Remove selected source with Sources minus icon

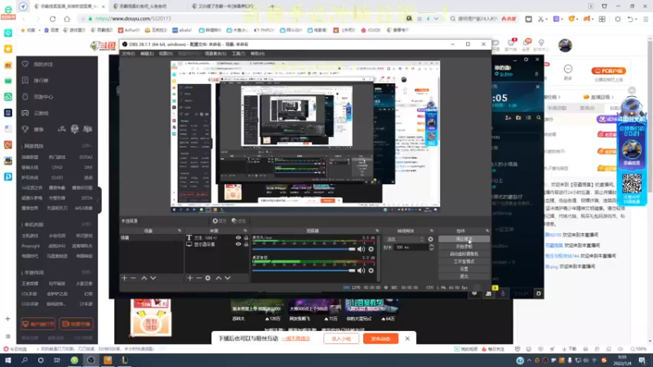click(x=198, y=277)
